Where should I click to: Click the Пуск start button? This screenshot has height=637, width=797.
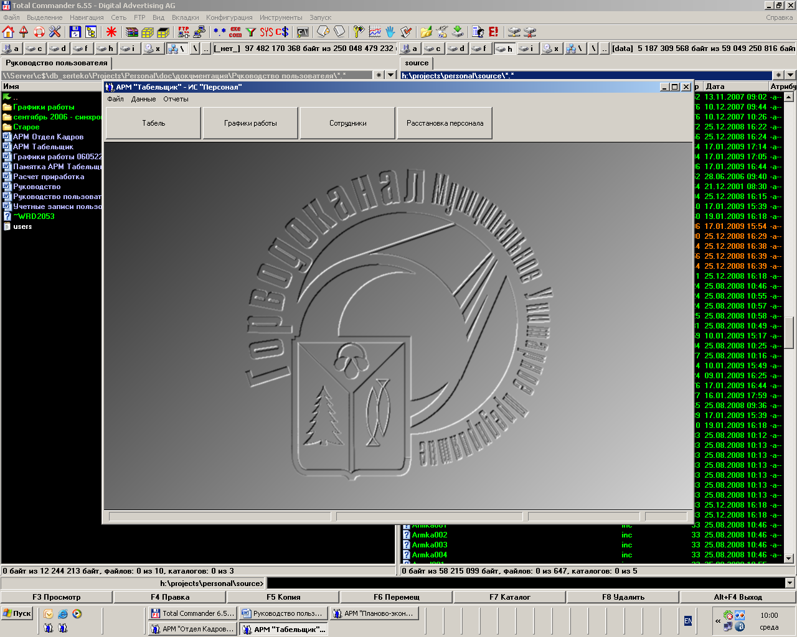[17, 613]
